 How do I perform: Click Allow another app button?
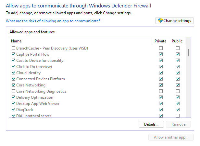tap(171, 137)
